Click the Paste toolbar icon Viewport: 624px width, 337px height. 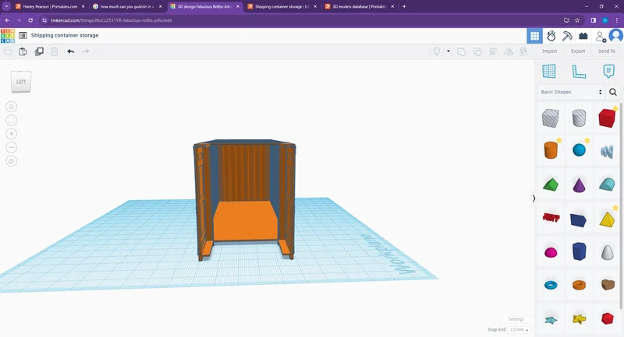[23, 51]
